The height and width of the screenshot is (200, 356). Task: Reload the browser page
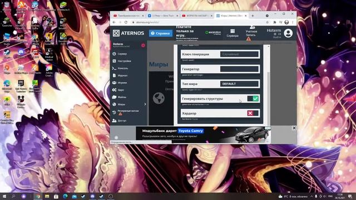(x=126, y=22)
